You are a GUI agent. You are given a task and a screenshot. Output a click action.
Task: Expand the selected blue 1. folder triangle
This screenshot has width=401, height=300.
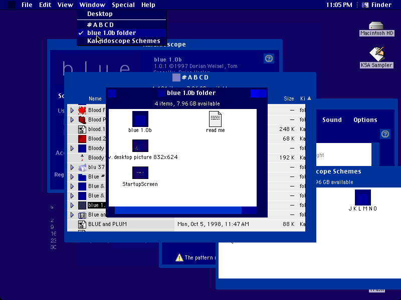point(72,205)
